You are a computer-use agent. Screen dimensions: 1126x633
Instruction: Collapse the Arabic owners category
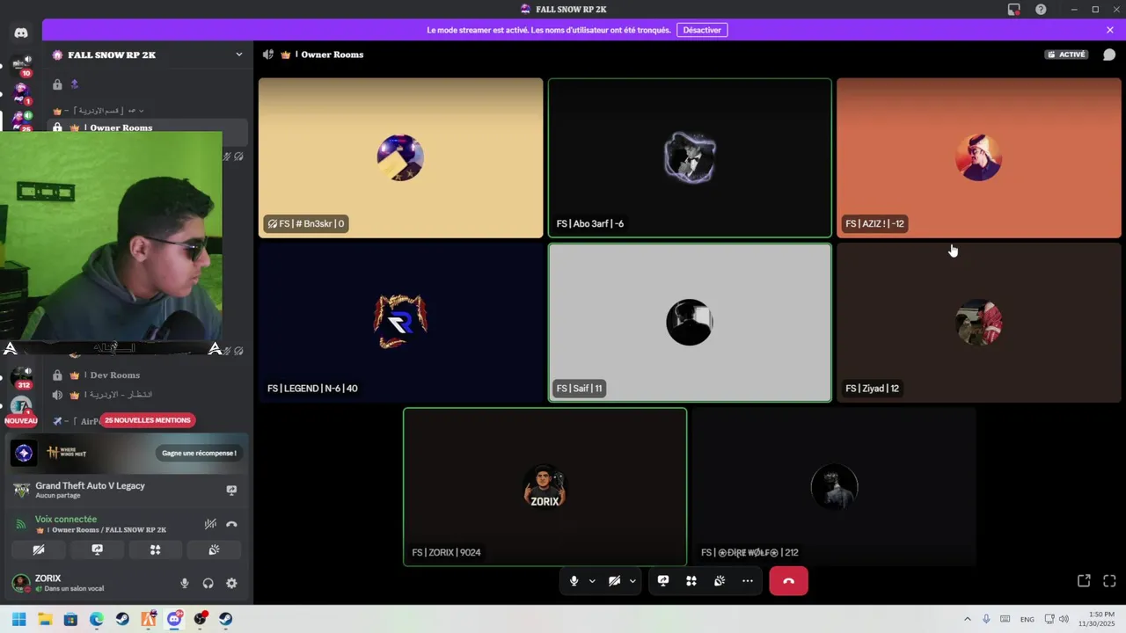click(x=98, y=111)
